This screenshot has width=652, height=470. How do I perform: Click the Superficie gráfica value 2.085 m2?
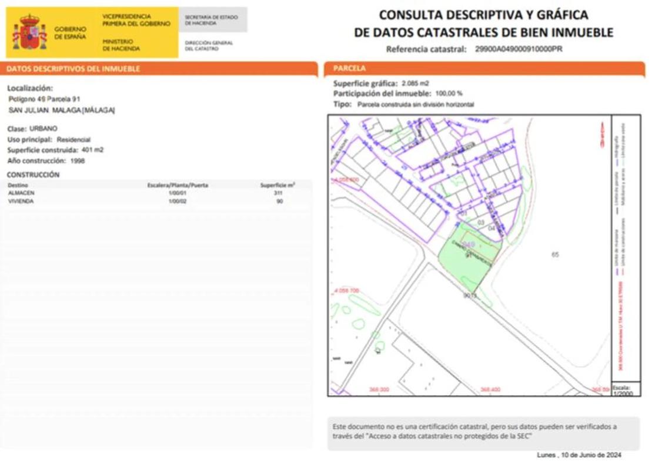(415, 83)
